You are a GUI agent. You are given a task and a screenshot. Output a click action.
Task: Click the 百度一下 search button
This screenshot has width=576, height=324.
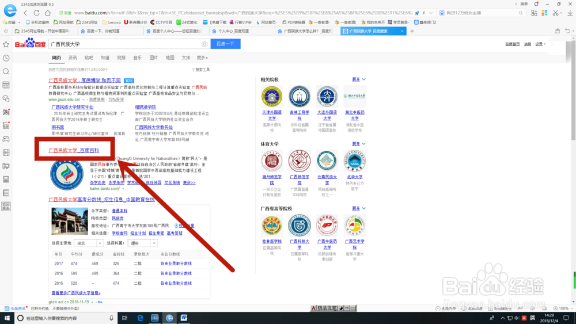pos(226,44)
